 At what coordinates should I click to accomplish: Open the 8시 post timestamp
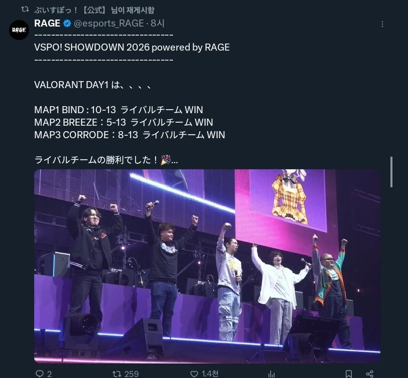pyautogui.click(x=158, y=24)
